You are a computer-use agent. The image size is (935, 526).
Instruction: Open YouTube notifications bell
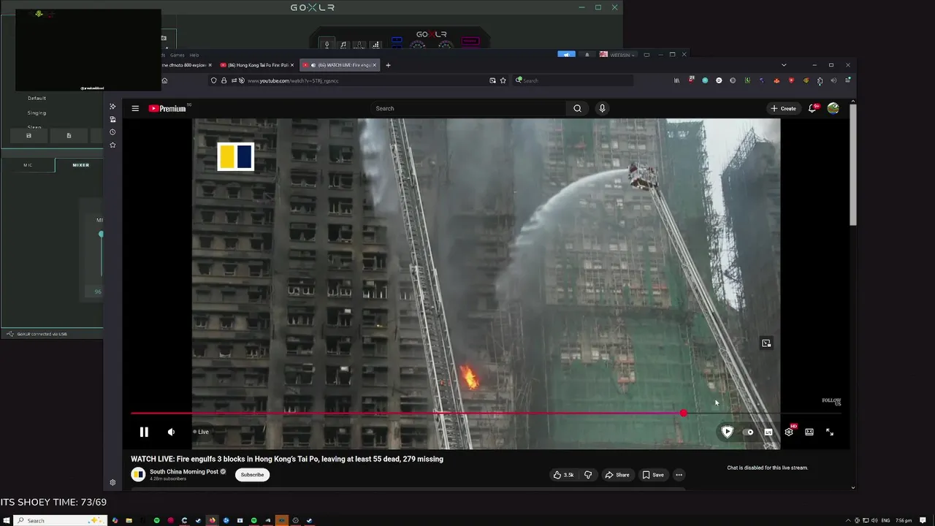[812, 108]
